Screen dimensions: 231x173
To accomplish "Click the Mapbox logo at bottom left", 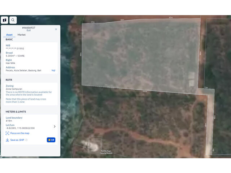I will point(6,156).
